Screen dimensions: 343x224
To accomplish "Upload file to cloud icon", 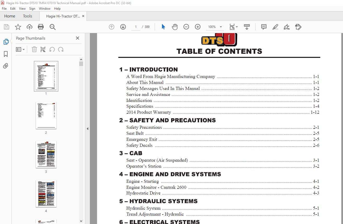I will point(30,27).
